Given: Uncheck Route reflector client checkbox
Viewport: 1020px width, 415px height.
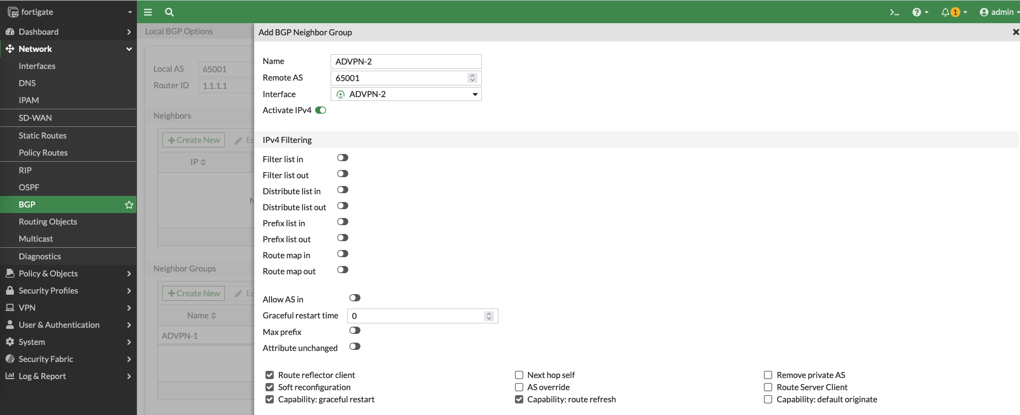Looking at the screenshot, I should click(x=270, y=375).
